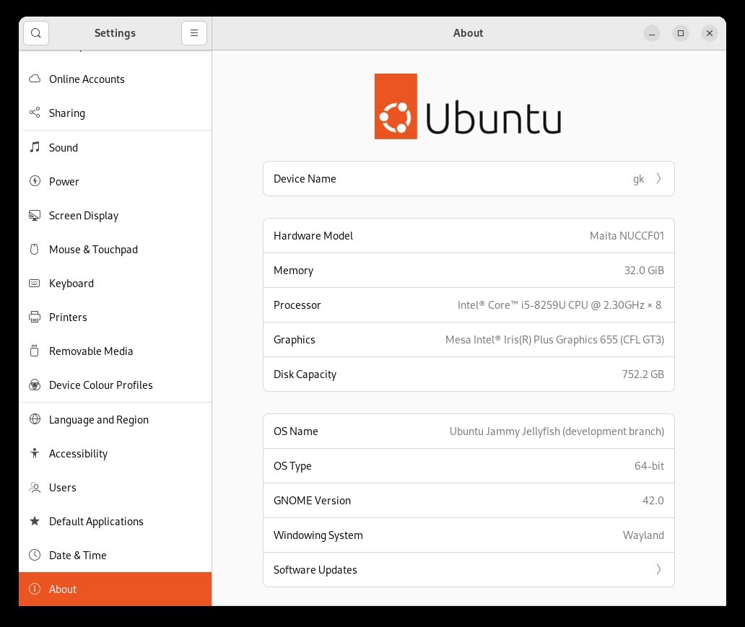Open Screen Display settings
745x627 pixels.
tap(115, 216)
